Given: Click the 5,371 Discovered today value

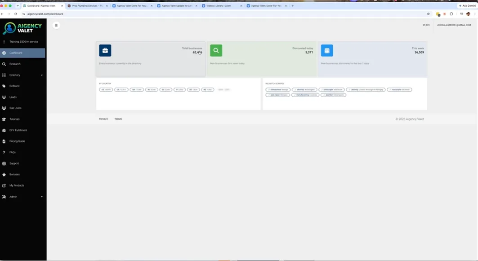Looking at the screenshot, I should point(309,53).
